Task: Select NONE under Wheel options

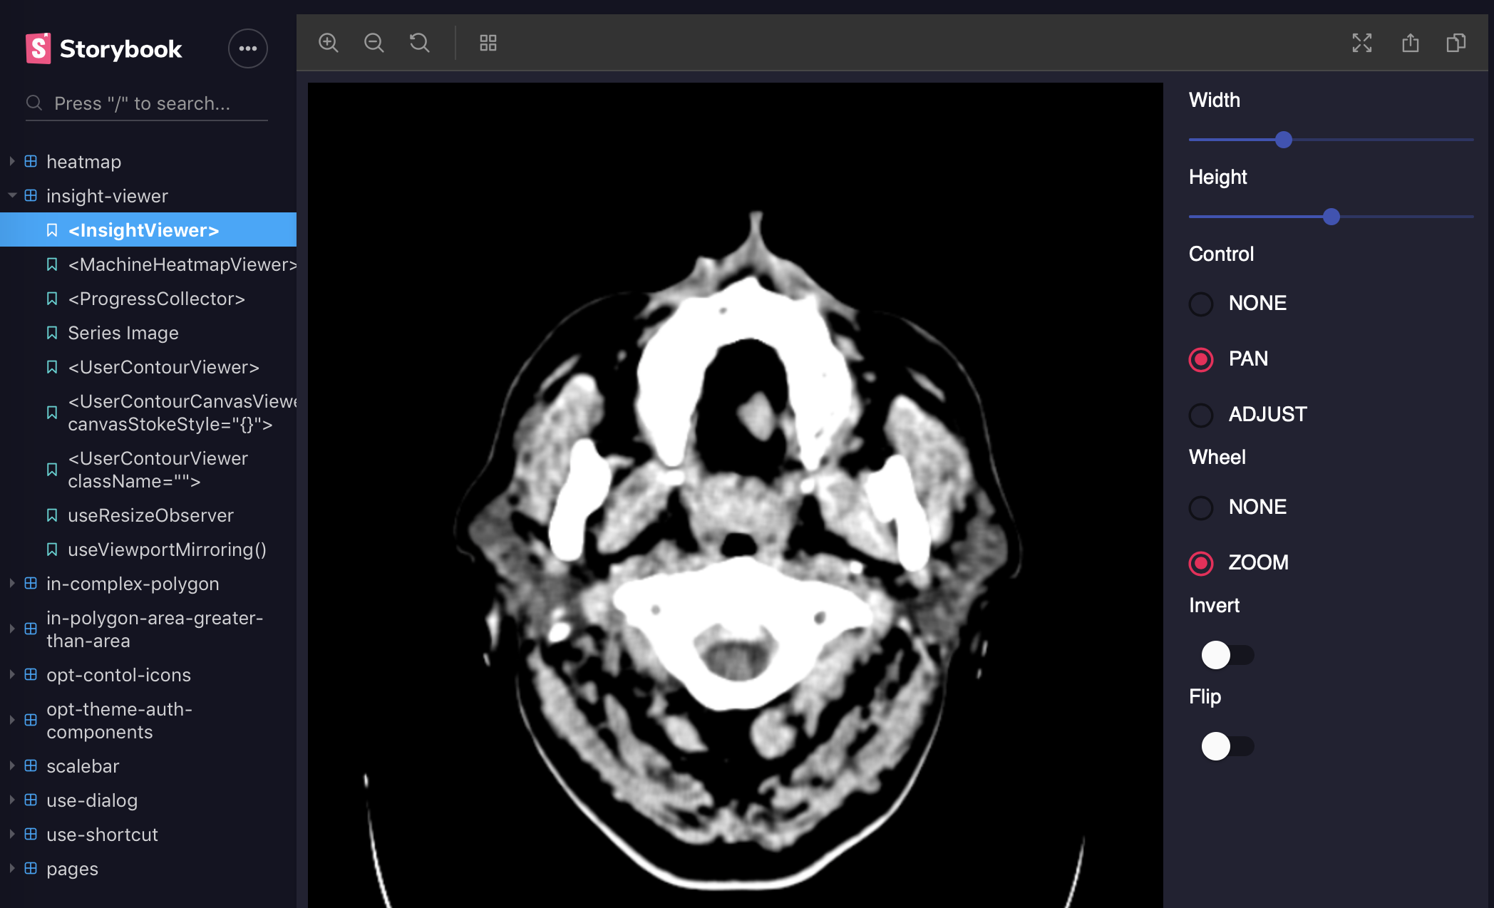Action: [x=1201, y=507]
